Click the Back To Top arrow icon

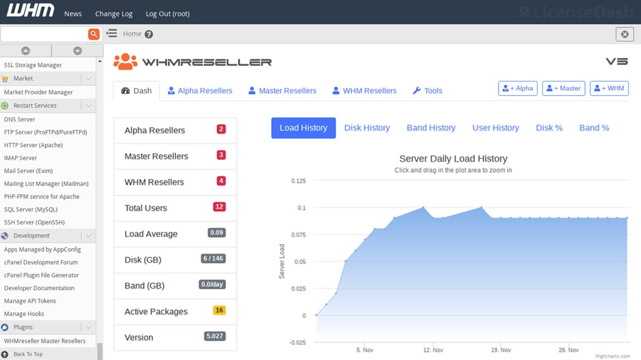click(x=5, y=354)
